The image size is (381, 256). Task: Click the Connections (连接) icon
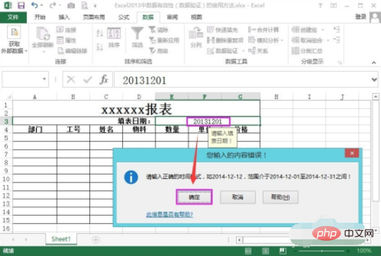[60, 30]
